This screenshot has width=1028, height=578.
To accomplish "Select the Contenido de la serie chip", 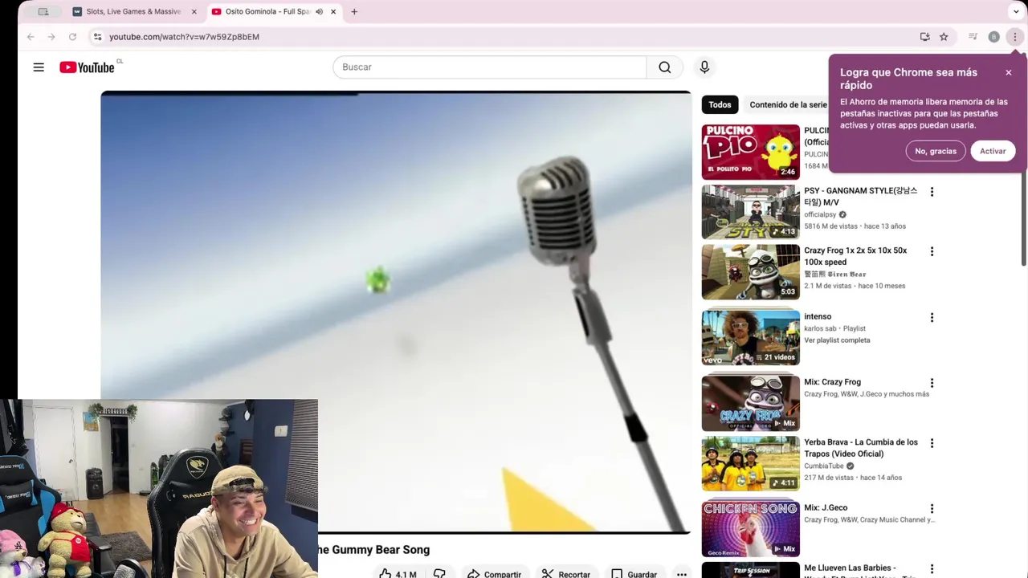I will pos(787,105).
